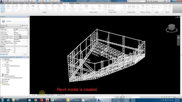Toggle the Sun Path checkbox
The width and height of the screenshot is (182, 102).
pyautogui.click(x=15, y=45)
